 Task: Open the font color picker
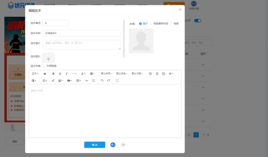coord(83,74)
